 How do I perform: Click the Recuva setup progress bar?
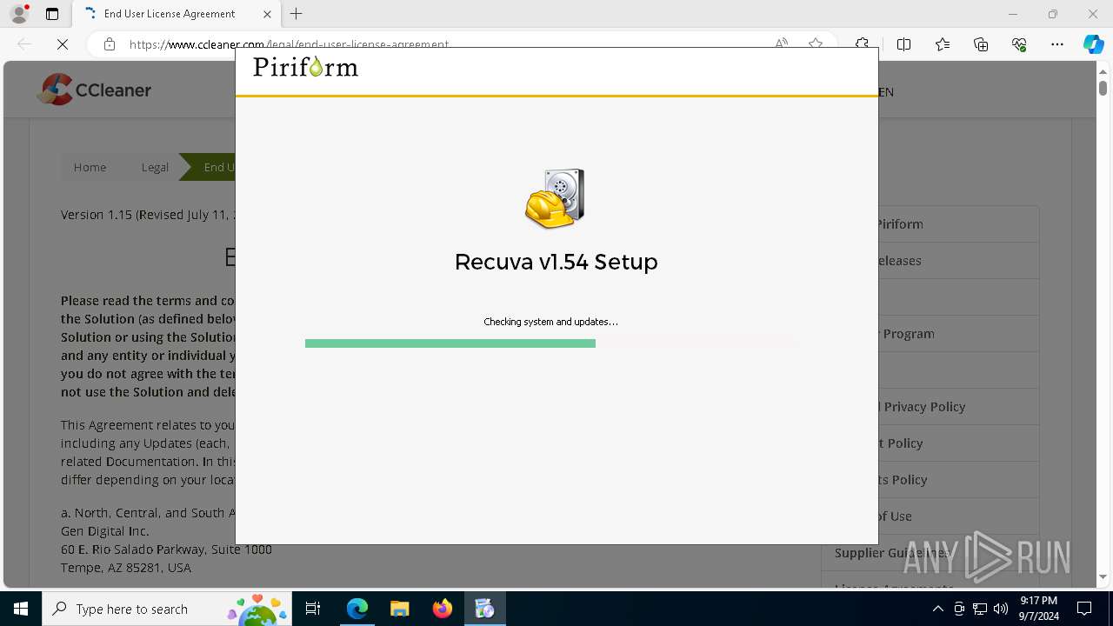551,343
